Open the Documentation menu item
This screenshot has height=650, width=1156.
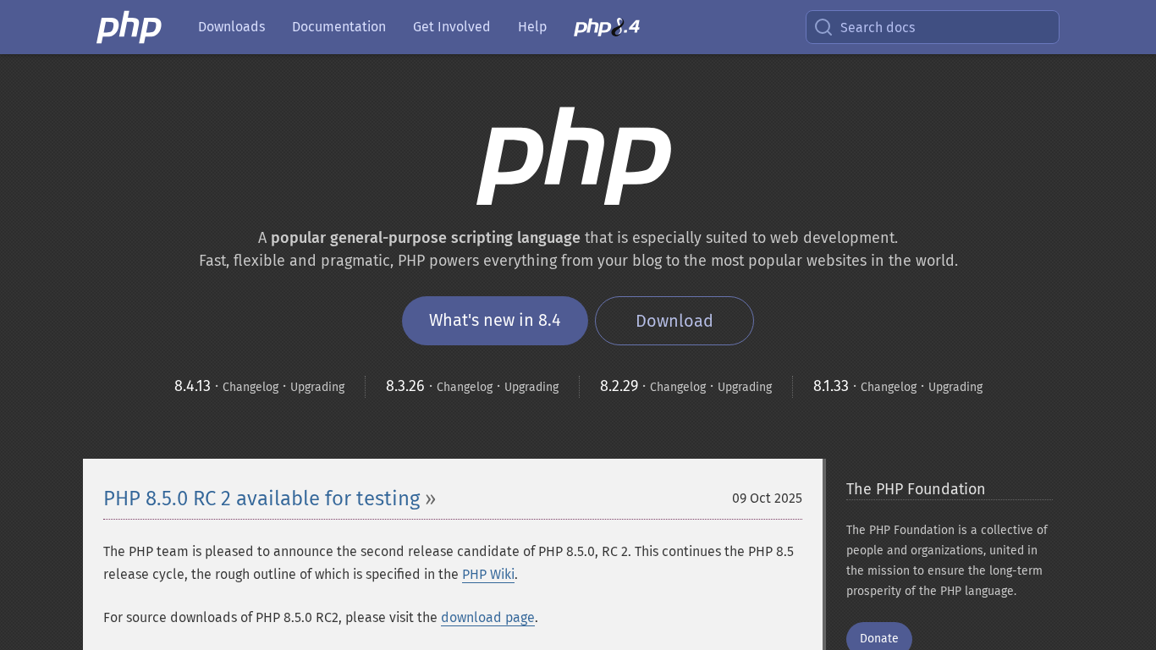339,27
